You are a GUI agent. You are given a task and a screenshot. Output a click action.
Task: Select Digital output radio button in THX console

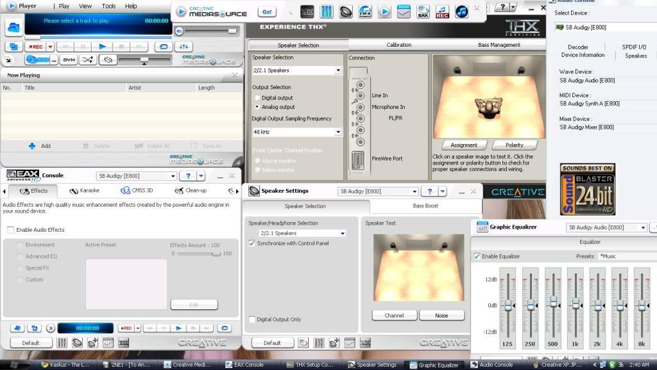click(257, 98)
